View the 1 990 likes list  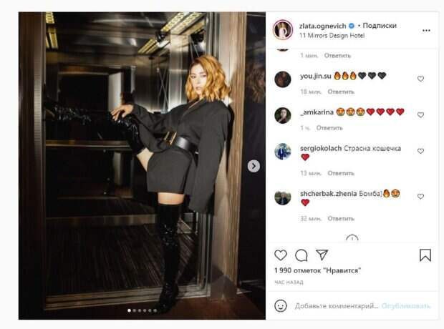pyautogui.click(x=317, y=270)
